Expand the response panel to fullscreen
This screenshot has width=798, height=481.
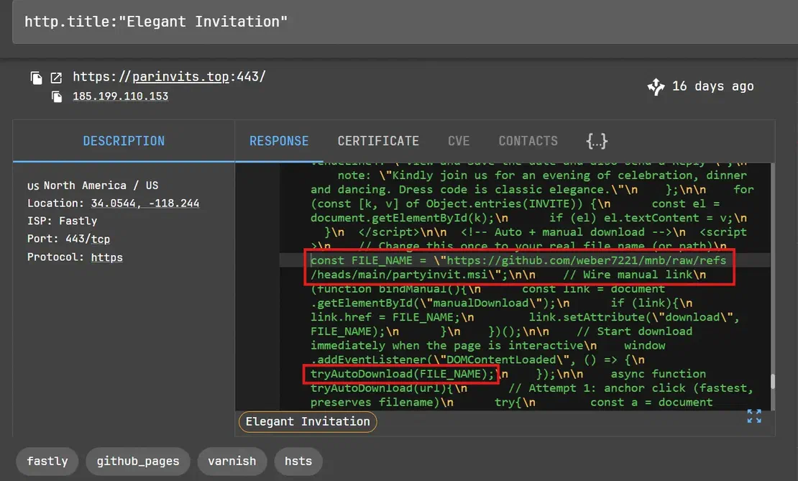click(754, 416)
